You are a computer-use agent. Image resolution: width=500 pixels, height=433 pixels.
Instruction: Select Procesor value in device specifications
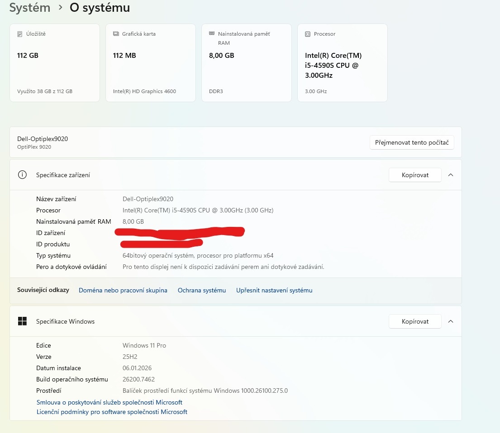tap(198, 210)
